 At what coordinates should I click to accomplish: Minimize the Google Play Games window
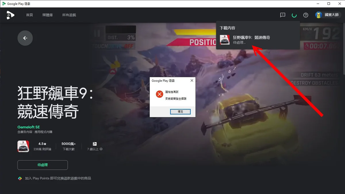pos(318,4)
